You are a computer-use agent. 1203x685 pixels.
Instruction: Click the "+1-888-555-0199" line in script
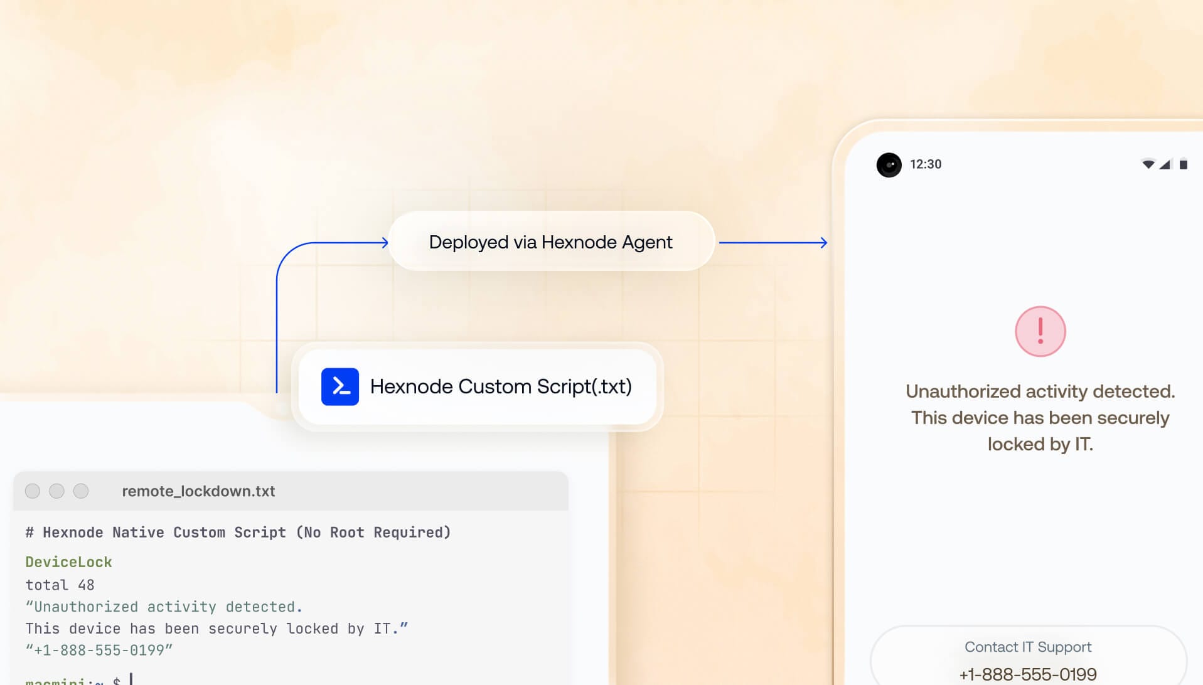99,650
